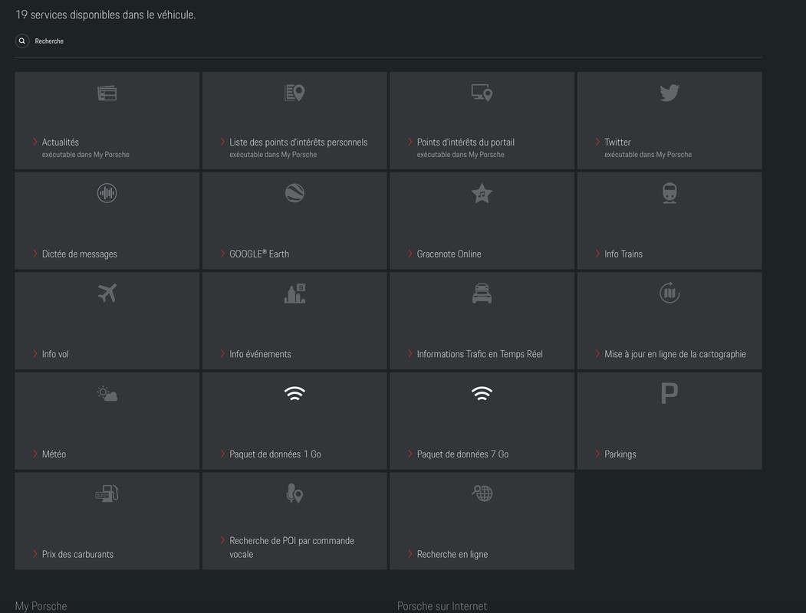Open Prix des carburants service
The image size is (806, 613).
[x=77, y=554]
